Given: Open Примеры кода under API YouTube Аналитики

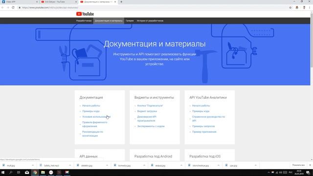Looking at the screenshot, I should click(x=201, y=111).
